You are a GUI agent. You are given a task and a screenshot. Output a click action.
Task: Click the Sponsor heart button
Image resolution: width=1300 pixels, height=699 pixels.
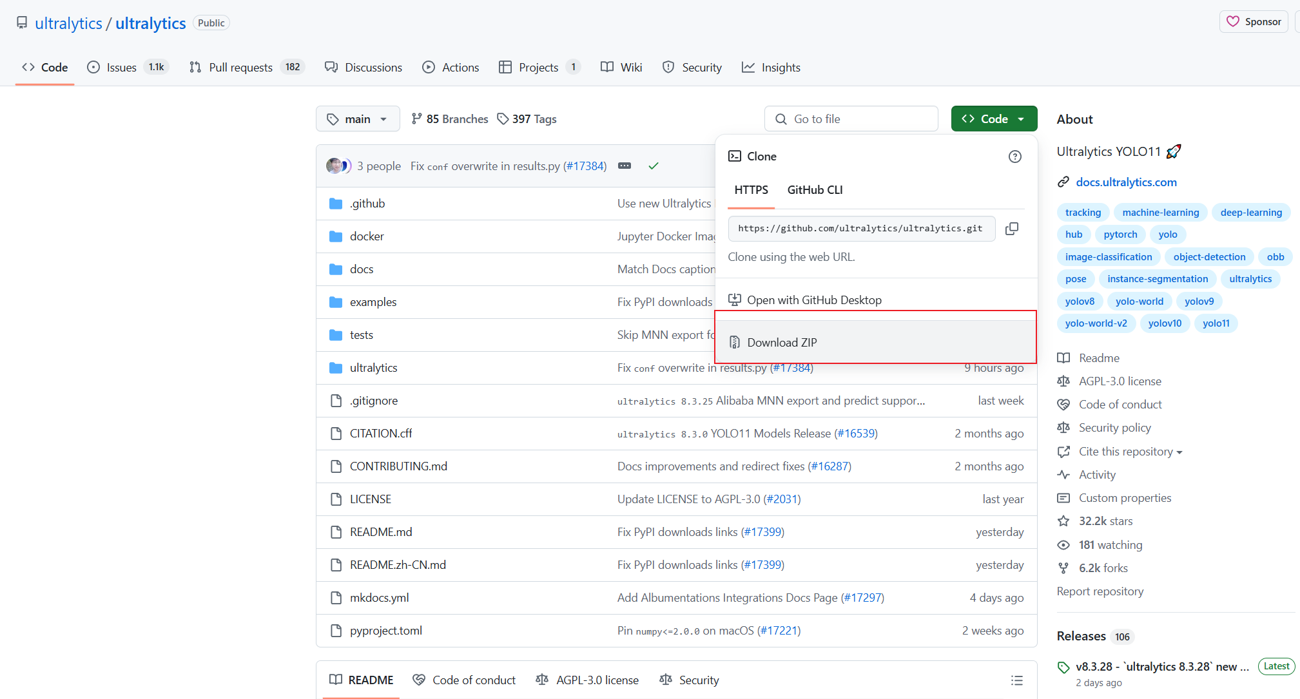(1253, 22)
